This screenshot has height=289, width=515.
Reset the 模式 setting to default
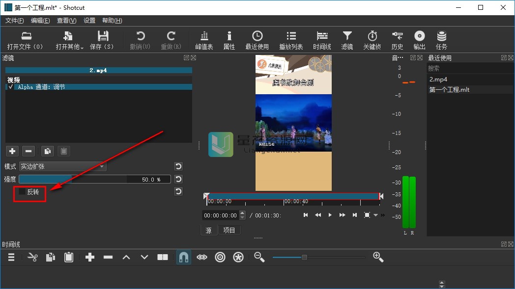[178, 167]
